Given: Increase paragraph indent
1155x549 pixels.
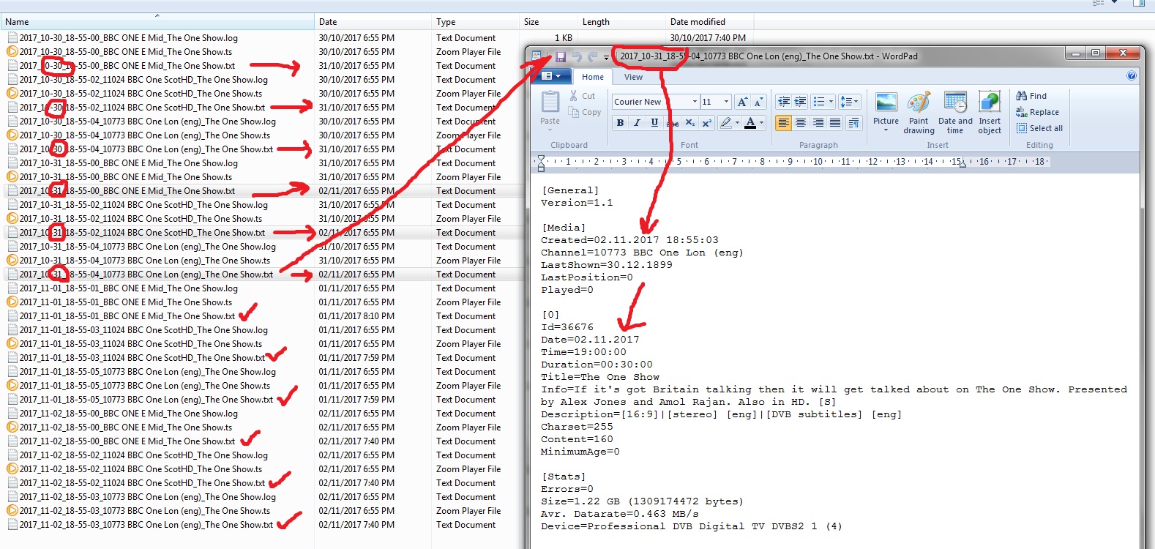Looking at the screenshot, I should coord(800,102).
